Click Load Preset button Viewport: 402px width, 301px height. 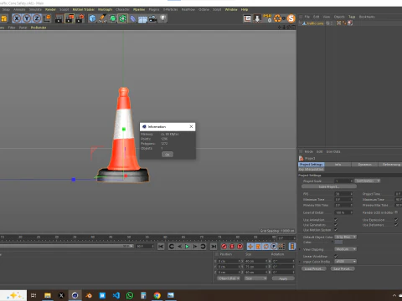tap(314, 268)
